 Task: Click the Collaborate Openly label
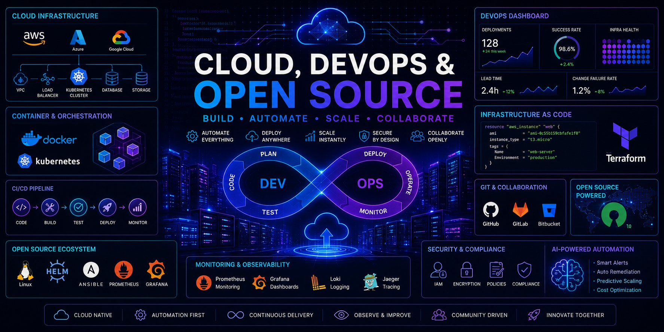point(446,136)
